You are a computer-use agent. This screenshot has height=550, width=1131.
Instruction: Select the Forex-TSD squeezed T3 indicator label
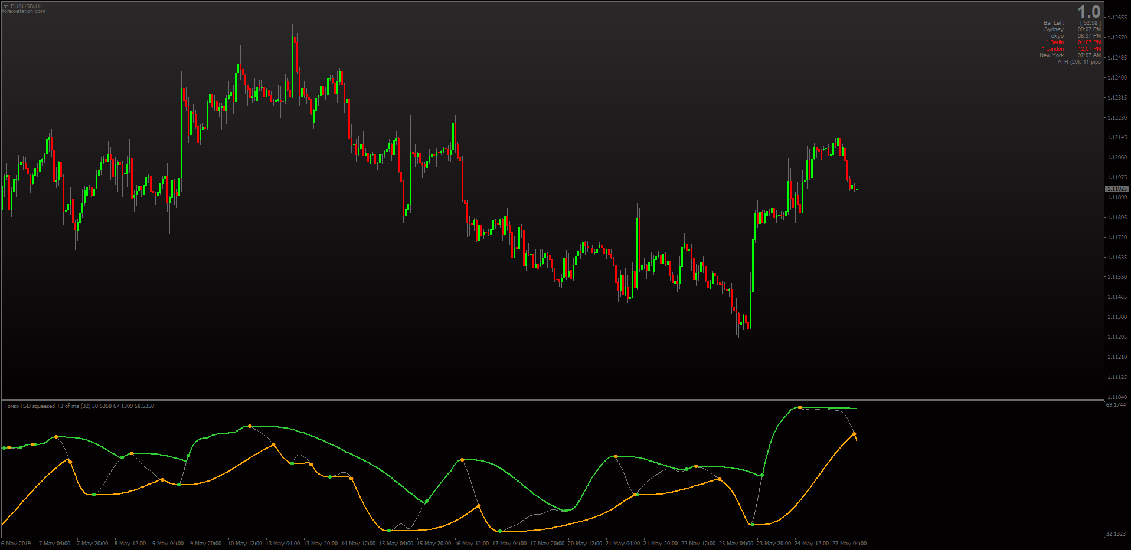[x=79, y=406]
